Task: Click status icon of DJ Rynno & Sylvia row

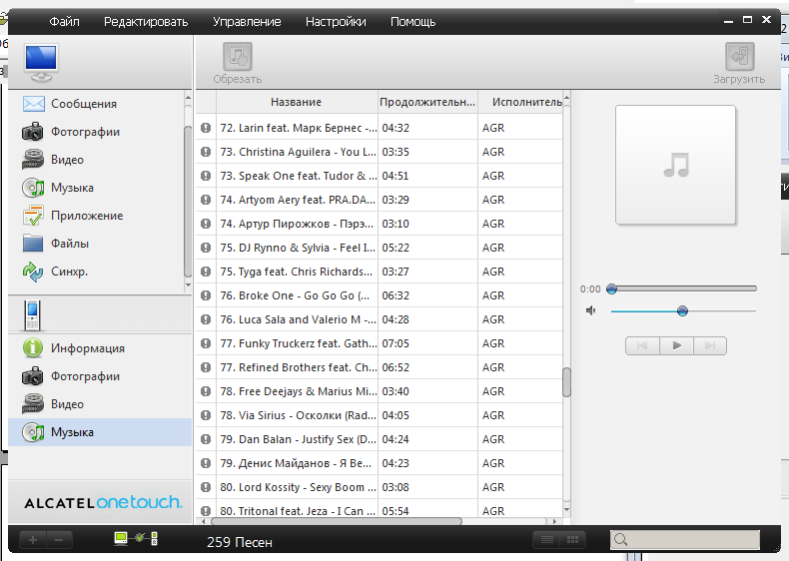Action: click(x=206, y=248)
